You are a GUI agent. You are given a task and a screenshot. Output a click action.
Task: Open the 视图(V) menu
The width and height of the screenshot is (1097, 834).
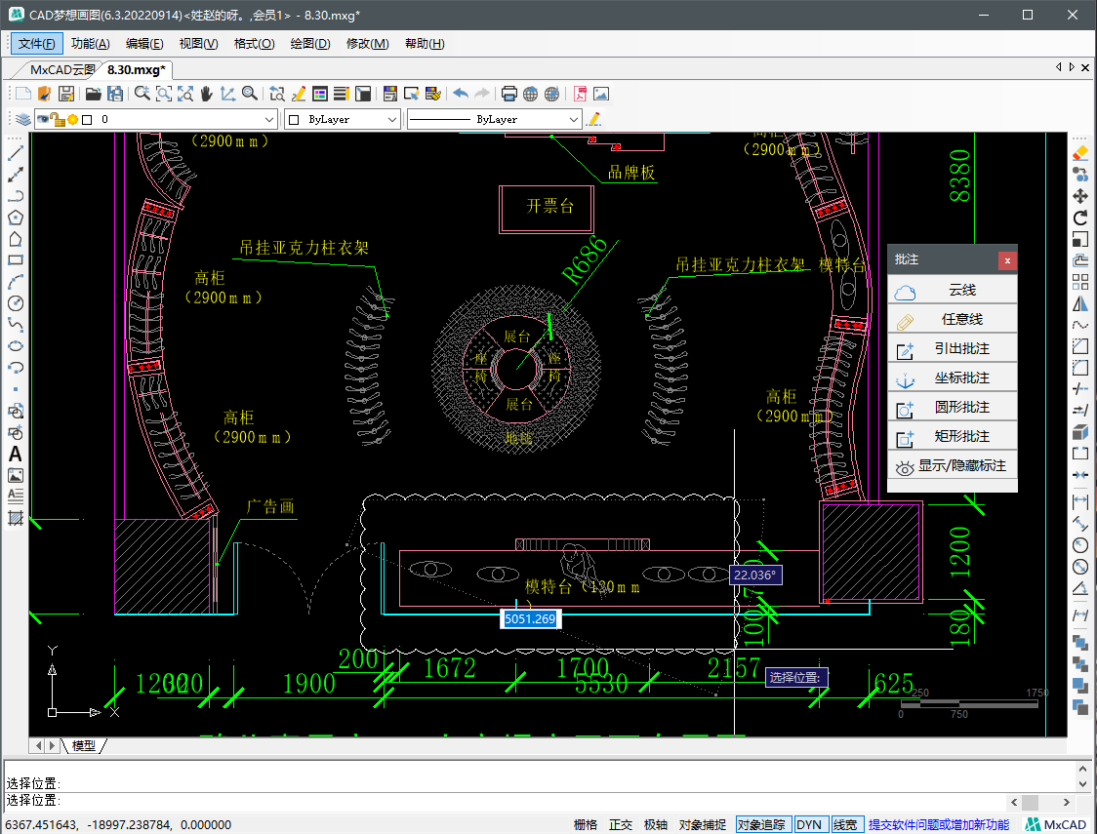pos(199,43)
